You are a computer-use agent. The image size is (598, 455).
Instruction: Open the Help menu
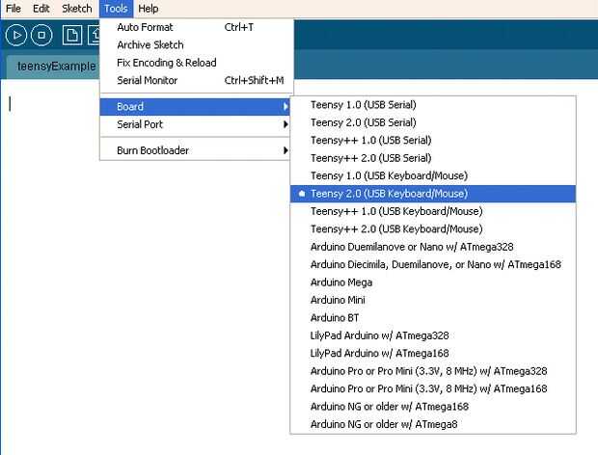tap(148, 9)
